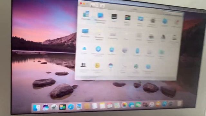Screen dimensions: 206x116
Task: Launch Finder from the Dock
Action: pos(36,108)
